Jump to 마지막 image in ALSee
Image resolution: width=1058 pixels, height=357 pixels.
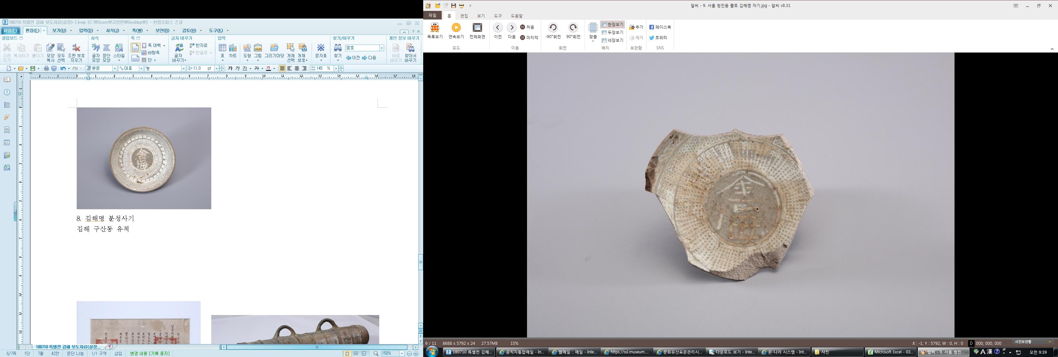coord(529,37)
